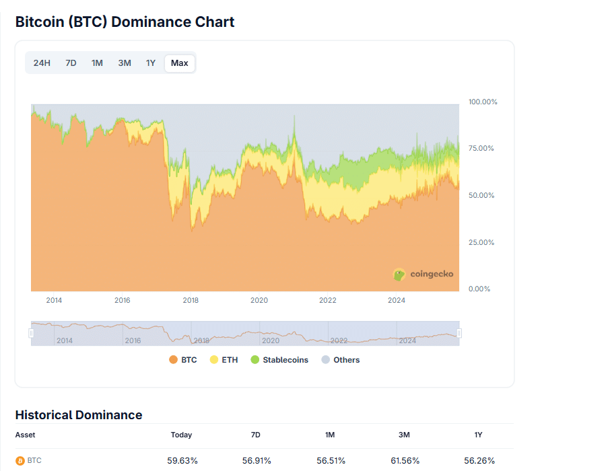Switch to the 7D time range
Image resolution: width=608 pixels, height=471 pixels.
(71, 63)
